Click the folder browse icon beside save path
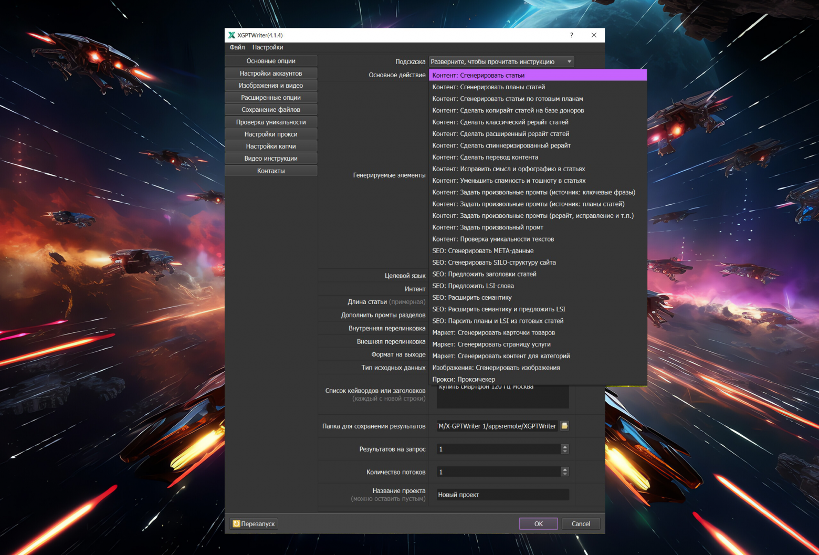819x555 pixels. click(564, 426)
